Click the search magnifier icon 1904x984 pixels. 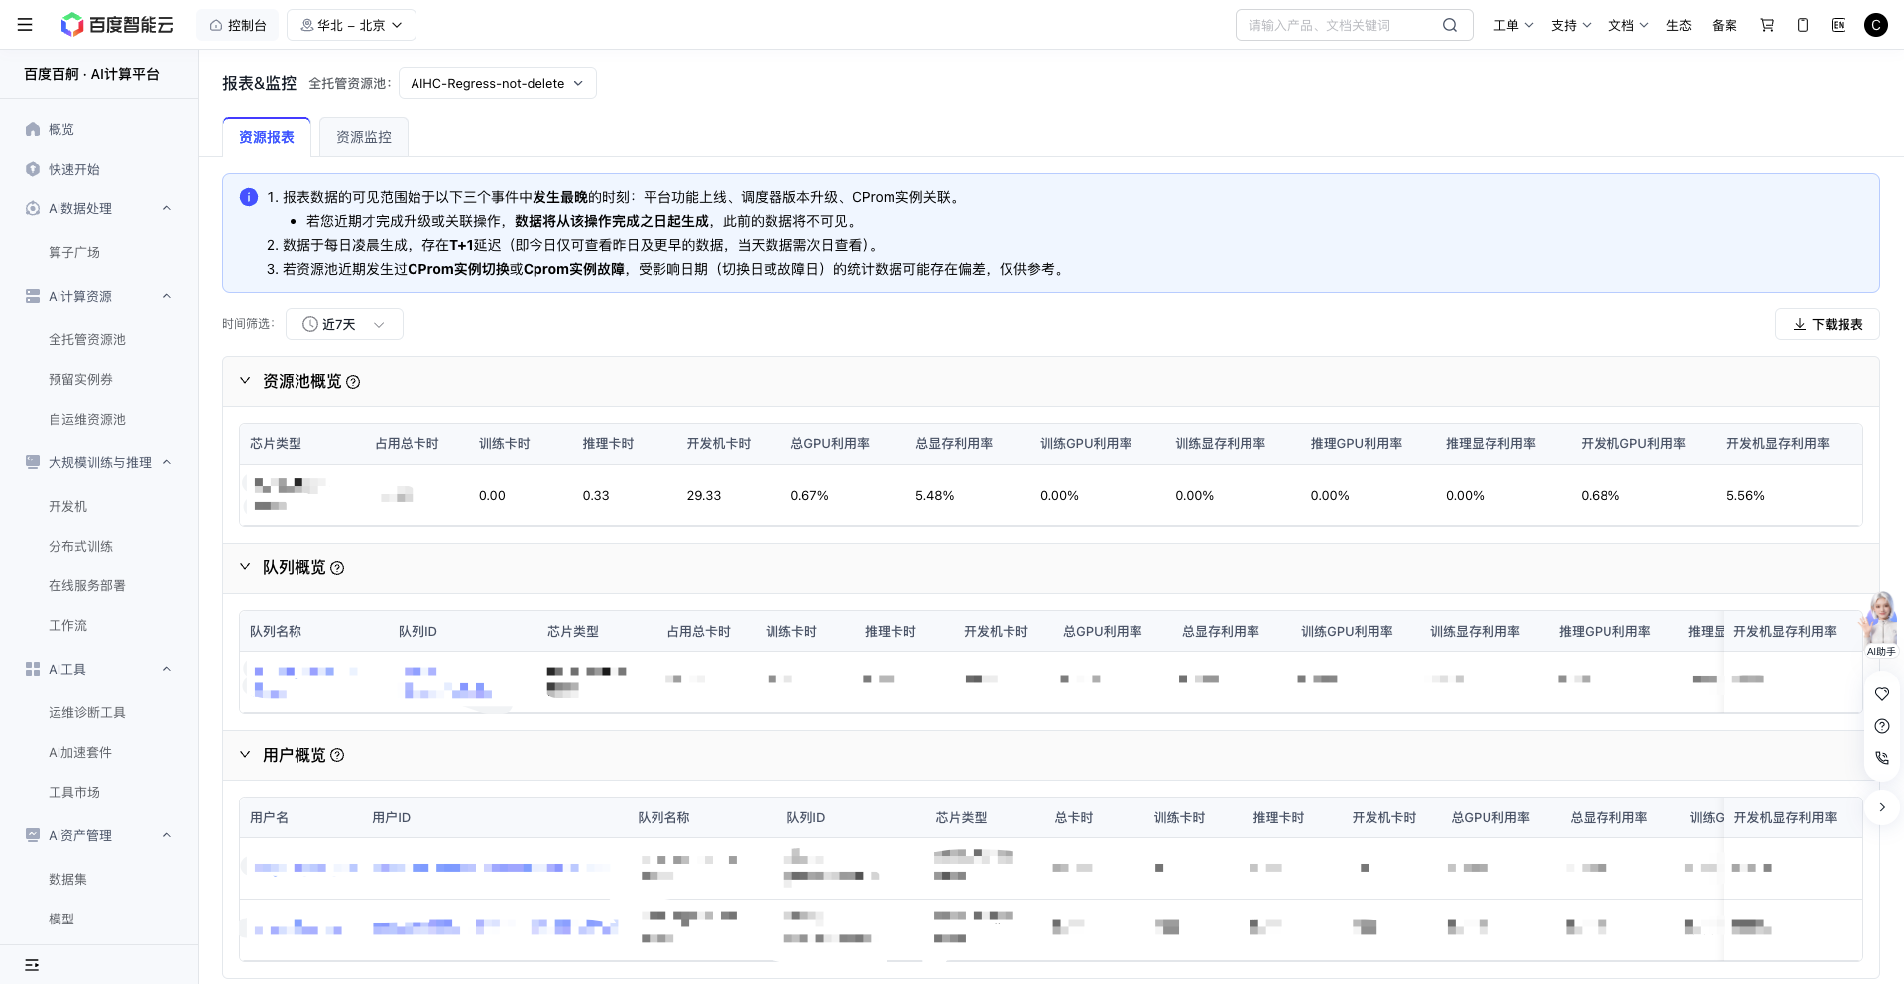[x=1450, y=25]
